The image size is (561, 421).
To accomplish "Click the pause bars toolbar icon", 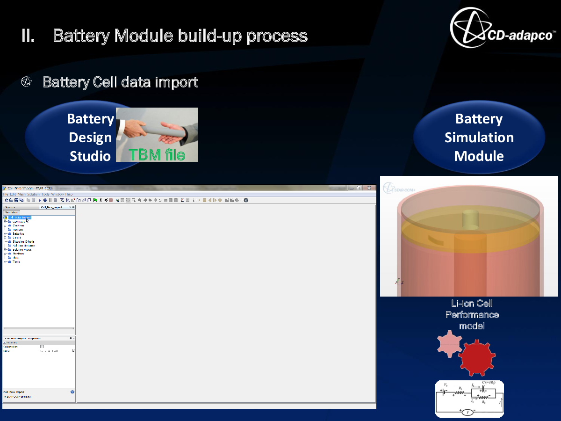I will (x=50, y=200).
